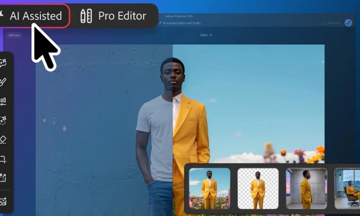Open the adjustment sliders tool
The image size is (360, 216).
coord(3,101)
